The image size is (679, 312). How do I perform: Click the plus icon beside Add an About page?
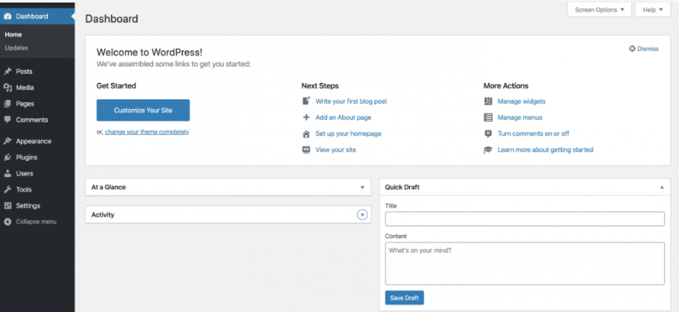click(306, 117)
